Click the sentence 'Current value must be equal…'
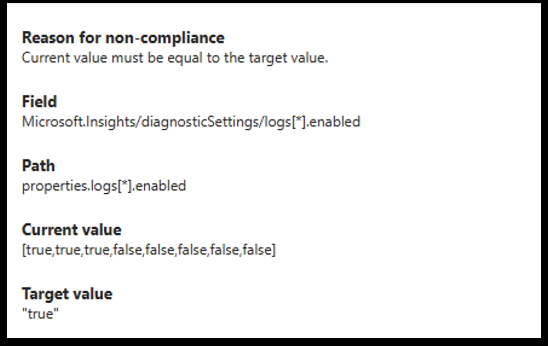 click(x=175, y=58)
